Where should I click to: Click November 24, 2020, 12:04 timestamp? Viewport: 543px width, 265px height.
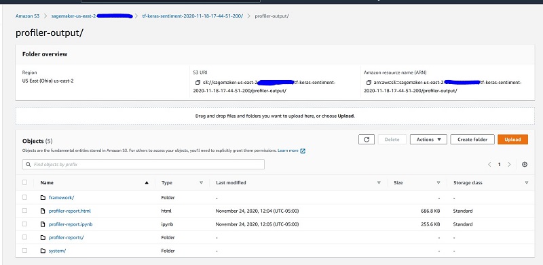click(257, 211)
